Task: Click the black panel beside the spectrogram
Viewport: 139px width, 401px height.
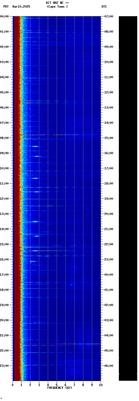Action: pos(128,198)
